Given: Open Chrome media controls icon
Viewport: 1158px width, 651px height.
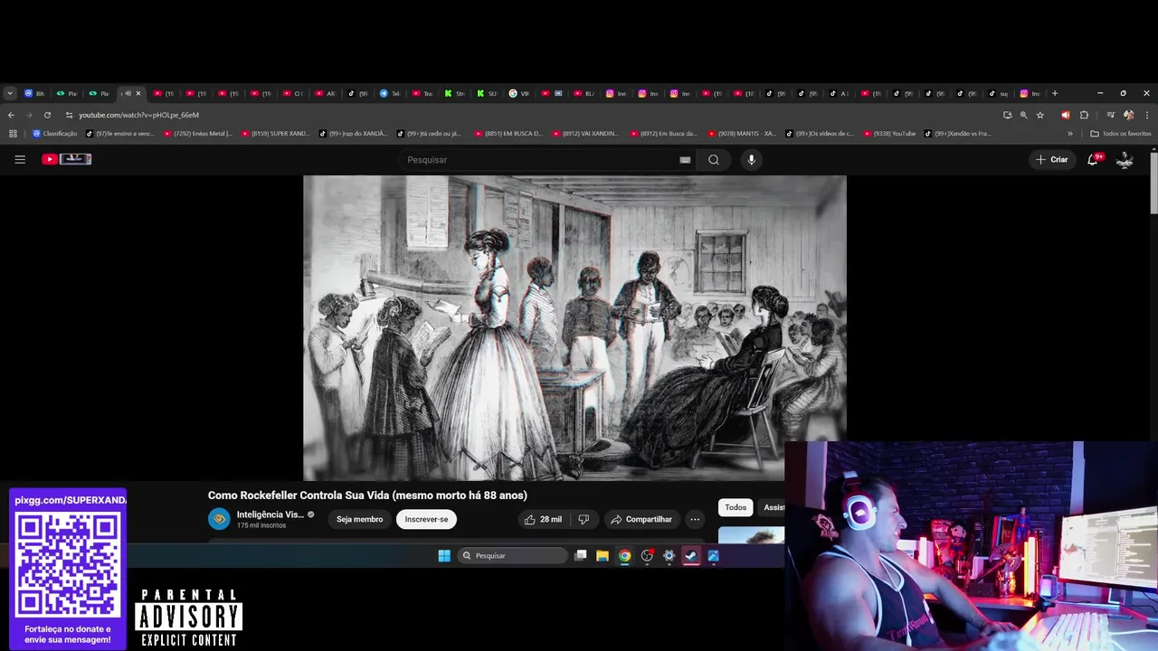Looking at the screenshot, I should pyautogui.click(x=1109, y=115).
